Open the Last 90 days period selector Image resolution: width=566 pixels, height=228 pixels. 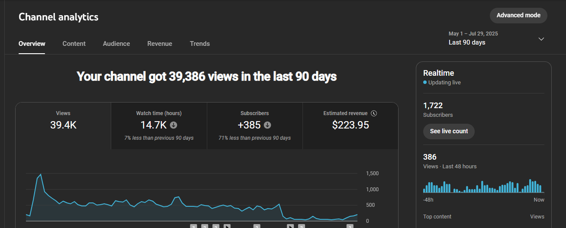[497, 39]
